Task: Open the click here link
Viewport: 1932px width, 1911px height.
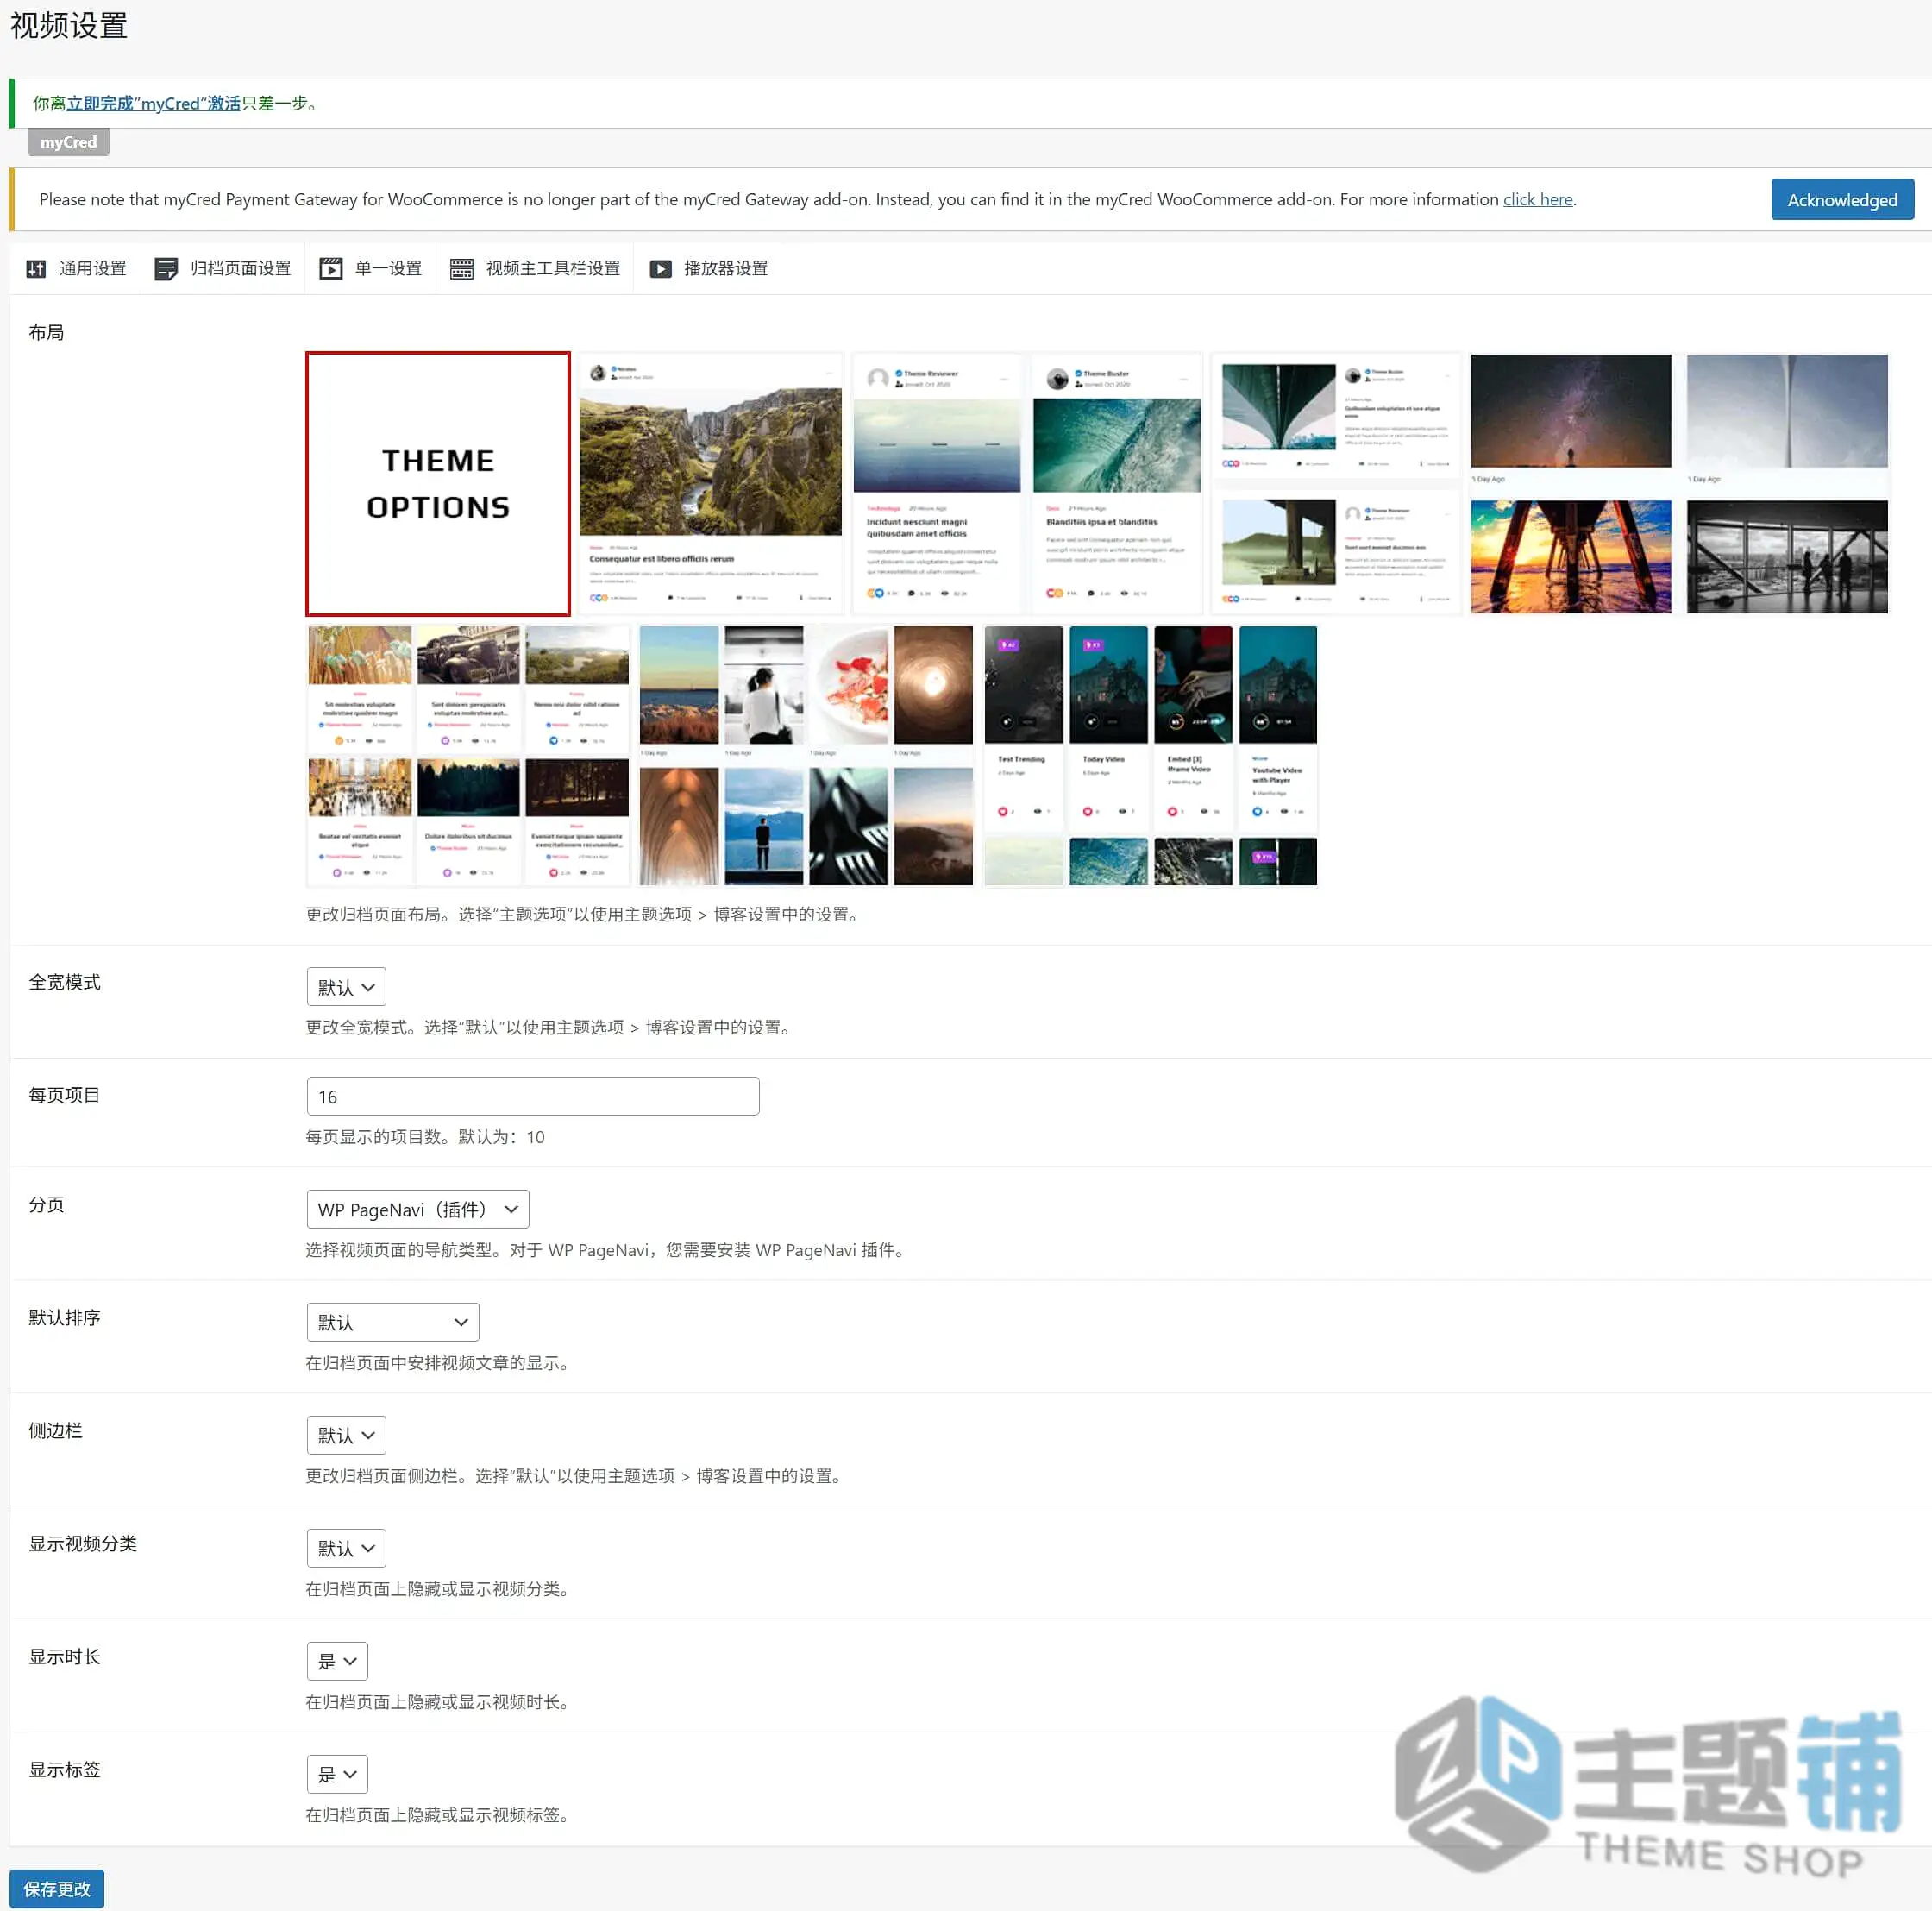Action: pos(1537,199)
